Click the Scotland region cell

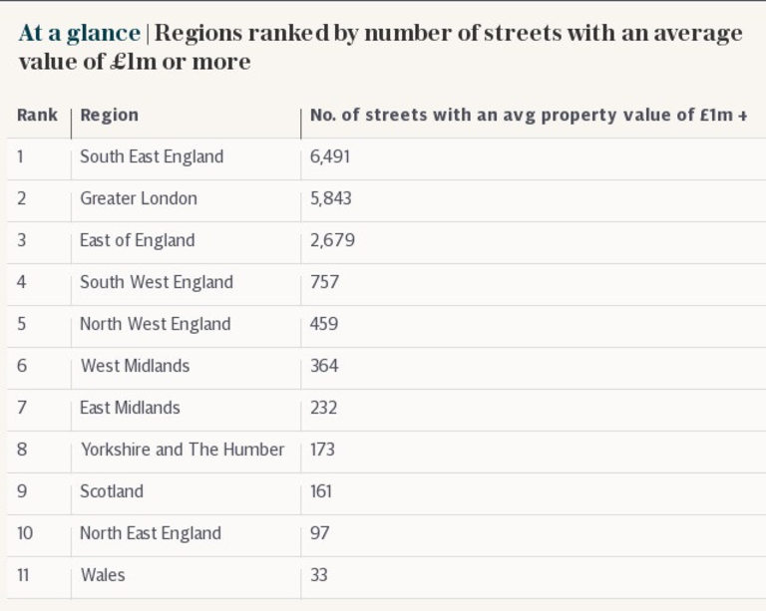point(112,491)
